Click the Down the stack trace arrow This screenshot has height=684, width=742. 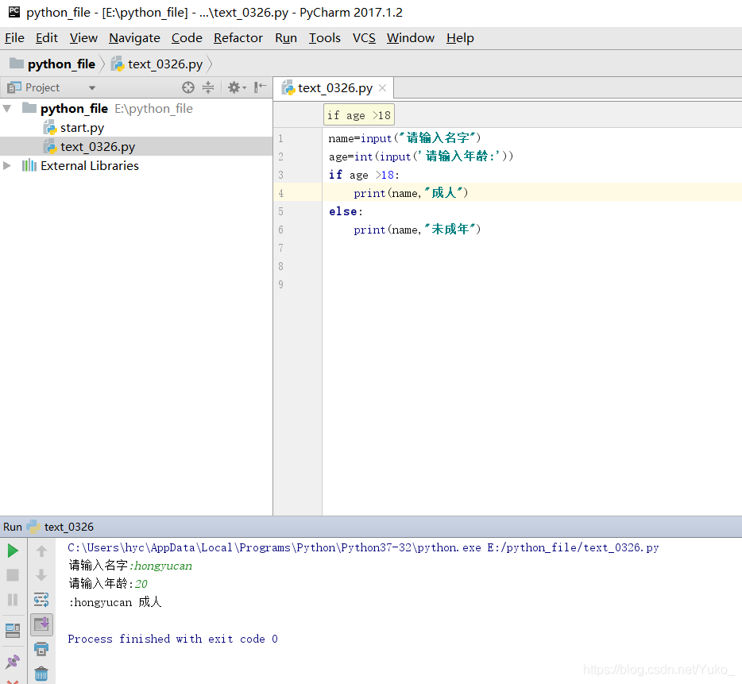[x=41, y=575]
